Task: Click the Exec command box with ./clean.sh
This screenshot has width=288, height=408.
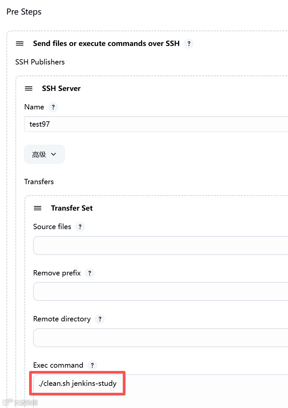Action: pyautogui.click(x=161, y=384)
